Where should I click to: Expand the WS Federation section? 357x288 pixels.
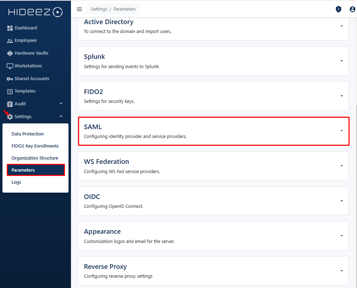tap(341, 166)
